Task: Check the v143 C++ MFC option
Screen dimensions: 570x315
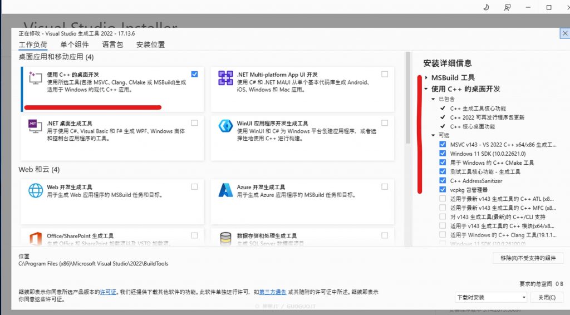Action: [x=443, y=208]
